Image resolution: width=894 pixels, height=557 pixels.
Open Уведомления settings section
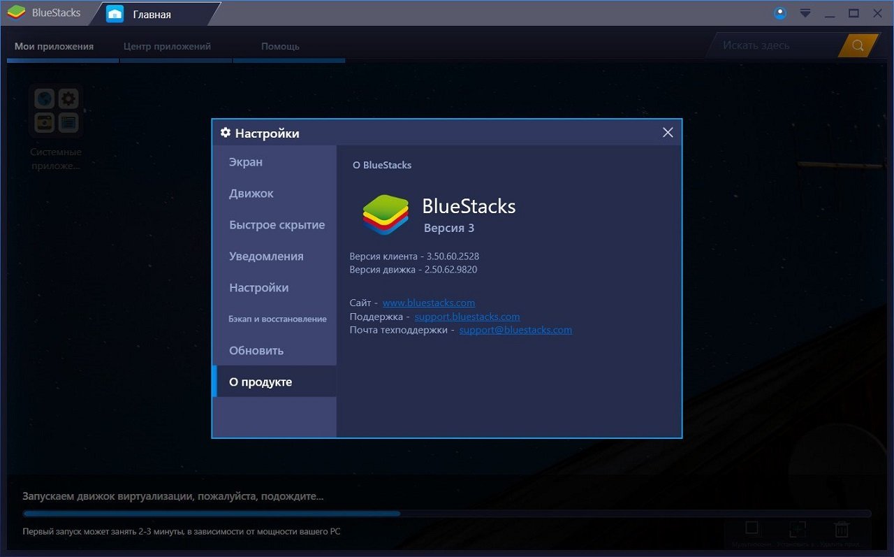[266, 256]
